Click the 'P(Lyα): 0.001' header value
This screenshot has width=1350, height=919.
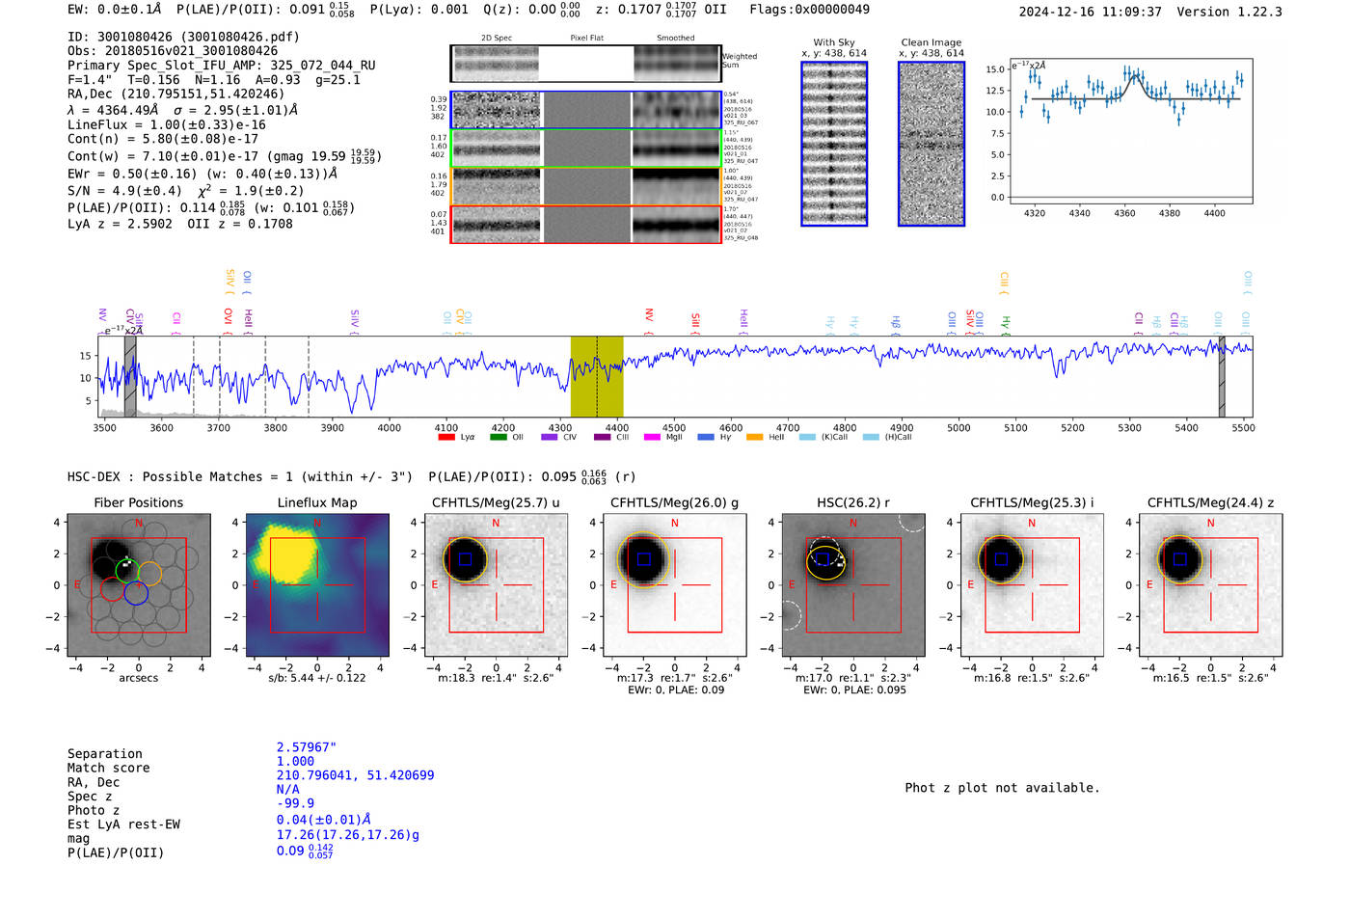[x=419, y=10]
